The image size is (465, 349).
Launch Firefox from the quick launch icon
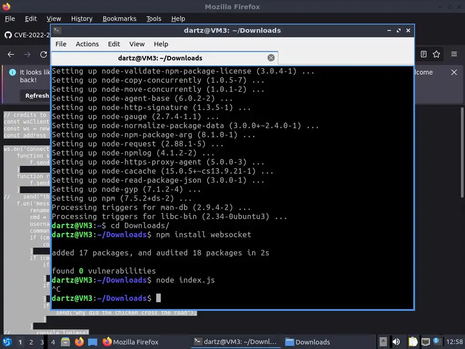pyautogui.click(x=79, y=342)
